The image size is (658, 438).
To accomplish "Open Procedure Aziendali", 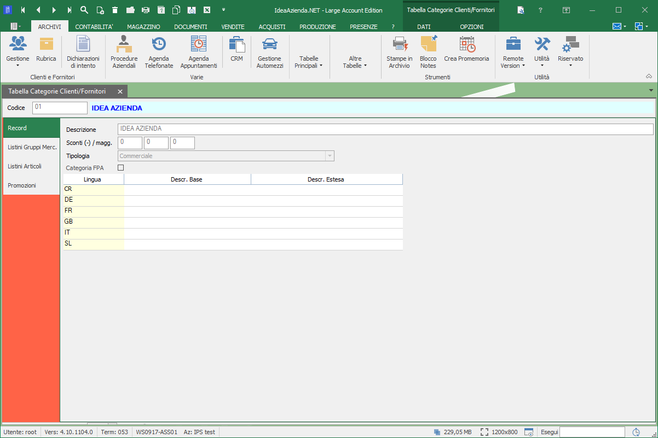I will (124, 51).
